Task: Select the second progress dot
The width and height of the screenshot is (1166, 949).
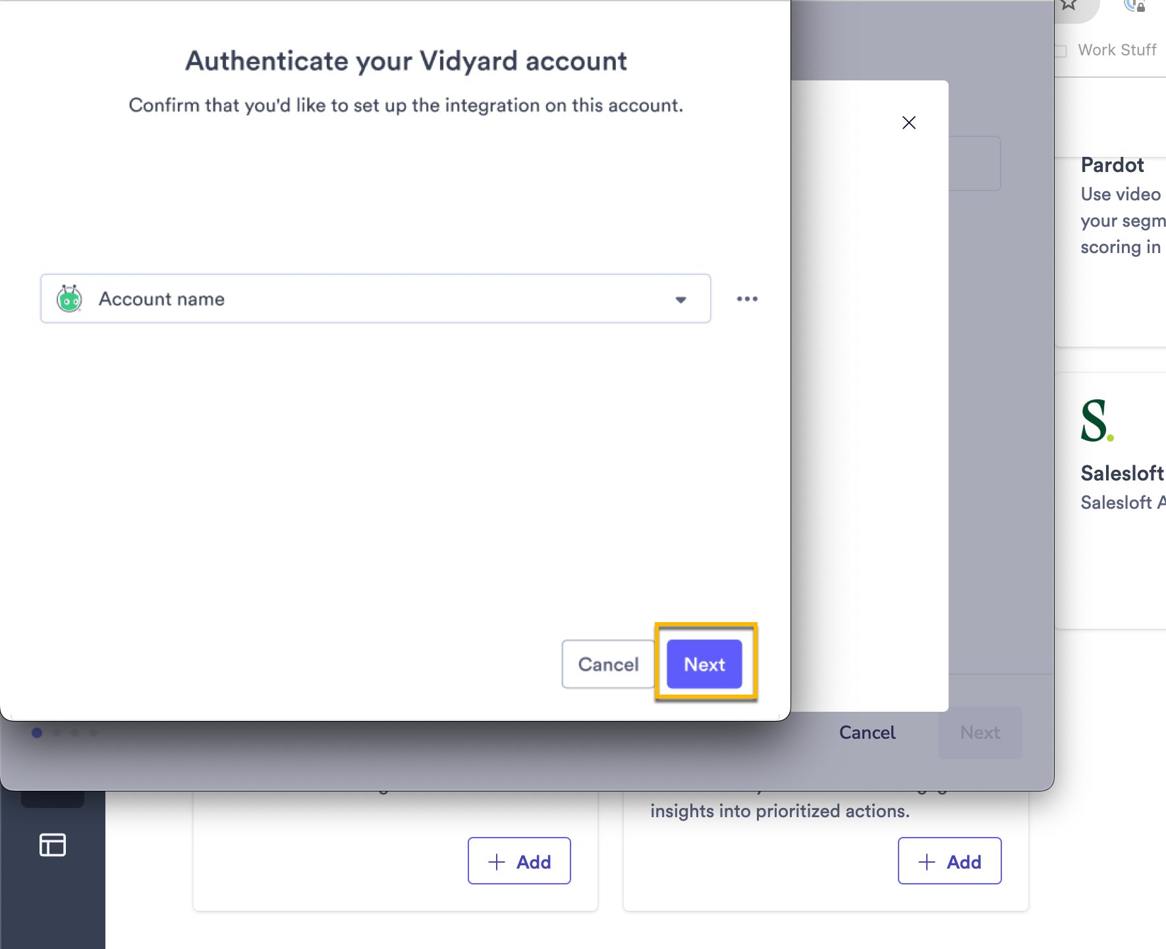Action: point(56,733)
